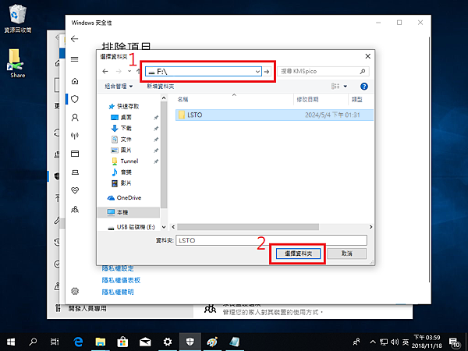Open the Share icon on desktop
This screenshot has height=351, width=468.
pos(16,62)
